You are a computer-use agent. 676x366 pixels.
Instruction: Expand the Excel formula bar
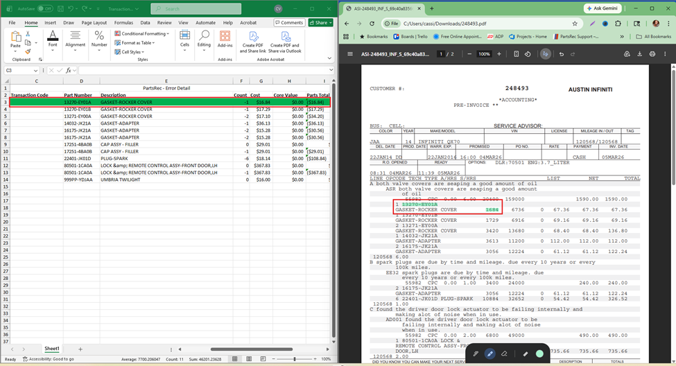pos(331,70)
